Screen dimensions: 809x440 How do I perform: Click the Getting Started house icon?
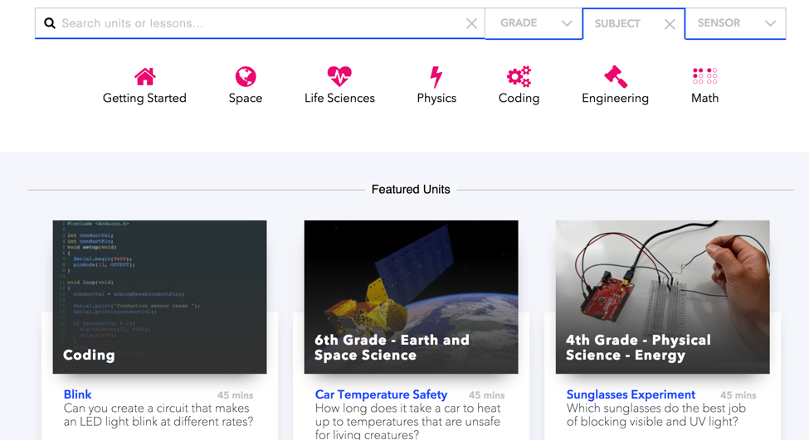(145, 76)
